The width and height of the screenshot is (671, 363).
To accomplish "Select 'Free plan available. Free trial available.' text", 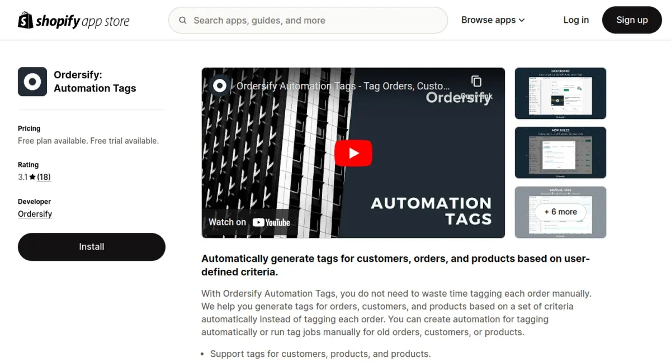I will coord(88,141).
